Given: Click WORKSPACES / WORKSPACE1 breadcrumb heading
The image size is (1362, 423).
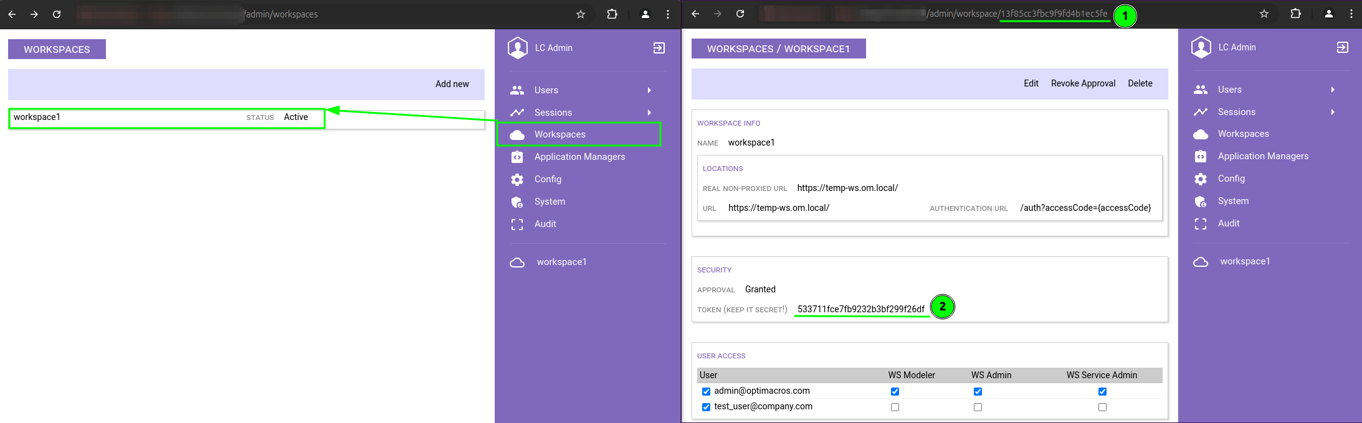Looking at the screenshot, I should click(779, 49).
